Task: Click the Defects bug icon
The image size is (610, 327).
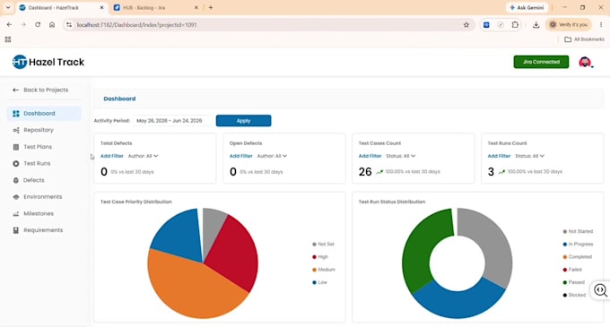Action: coord(16,180)
